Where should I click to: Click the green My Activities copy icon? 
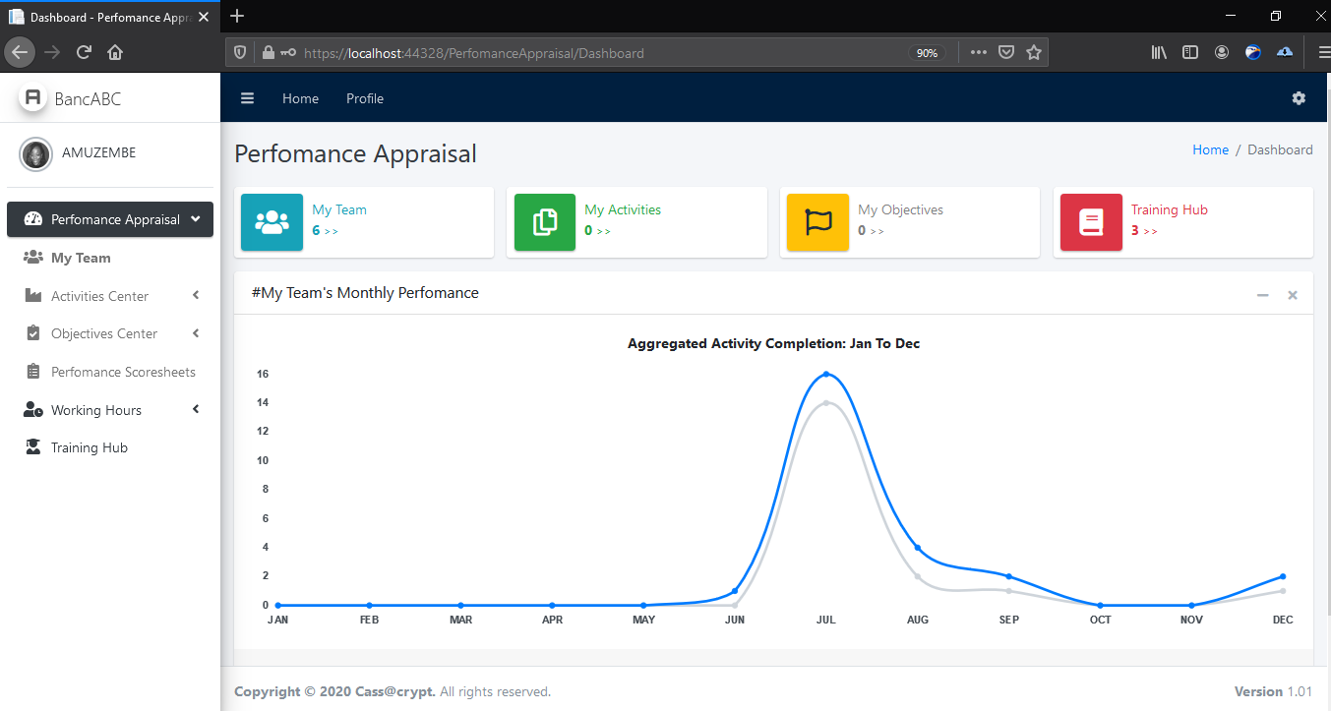[545, 222]
